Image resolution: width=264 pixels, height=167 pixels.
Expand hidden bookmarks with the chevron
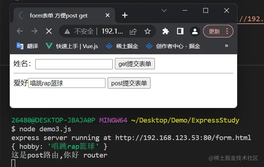(227, 46)
